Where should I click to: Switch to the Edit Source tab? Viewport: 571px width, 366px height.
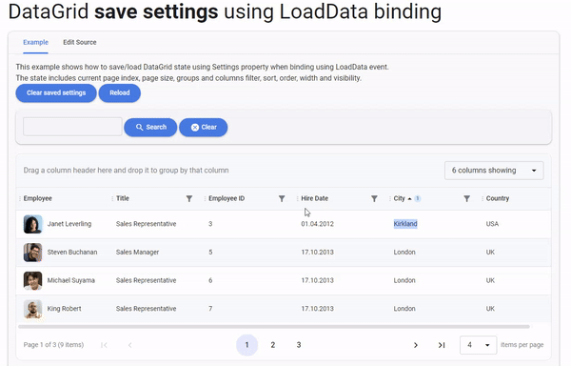[80, 42]
